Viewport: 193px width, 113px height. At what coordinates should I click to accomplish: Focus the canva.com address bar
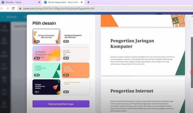click(105, 8)
